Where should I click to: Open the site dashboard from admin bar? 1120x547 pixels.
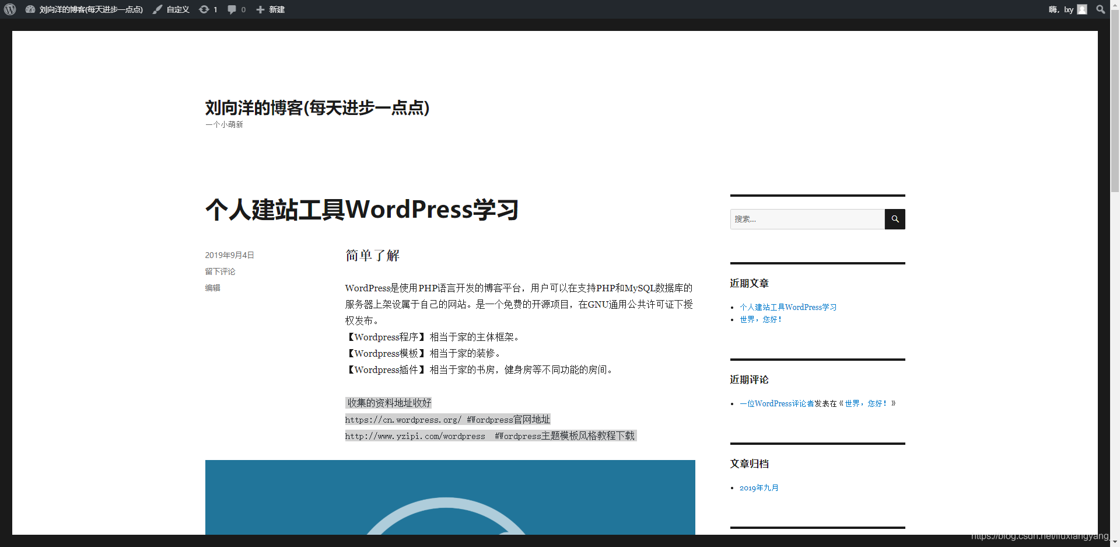84,9
